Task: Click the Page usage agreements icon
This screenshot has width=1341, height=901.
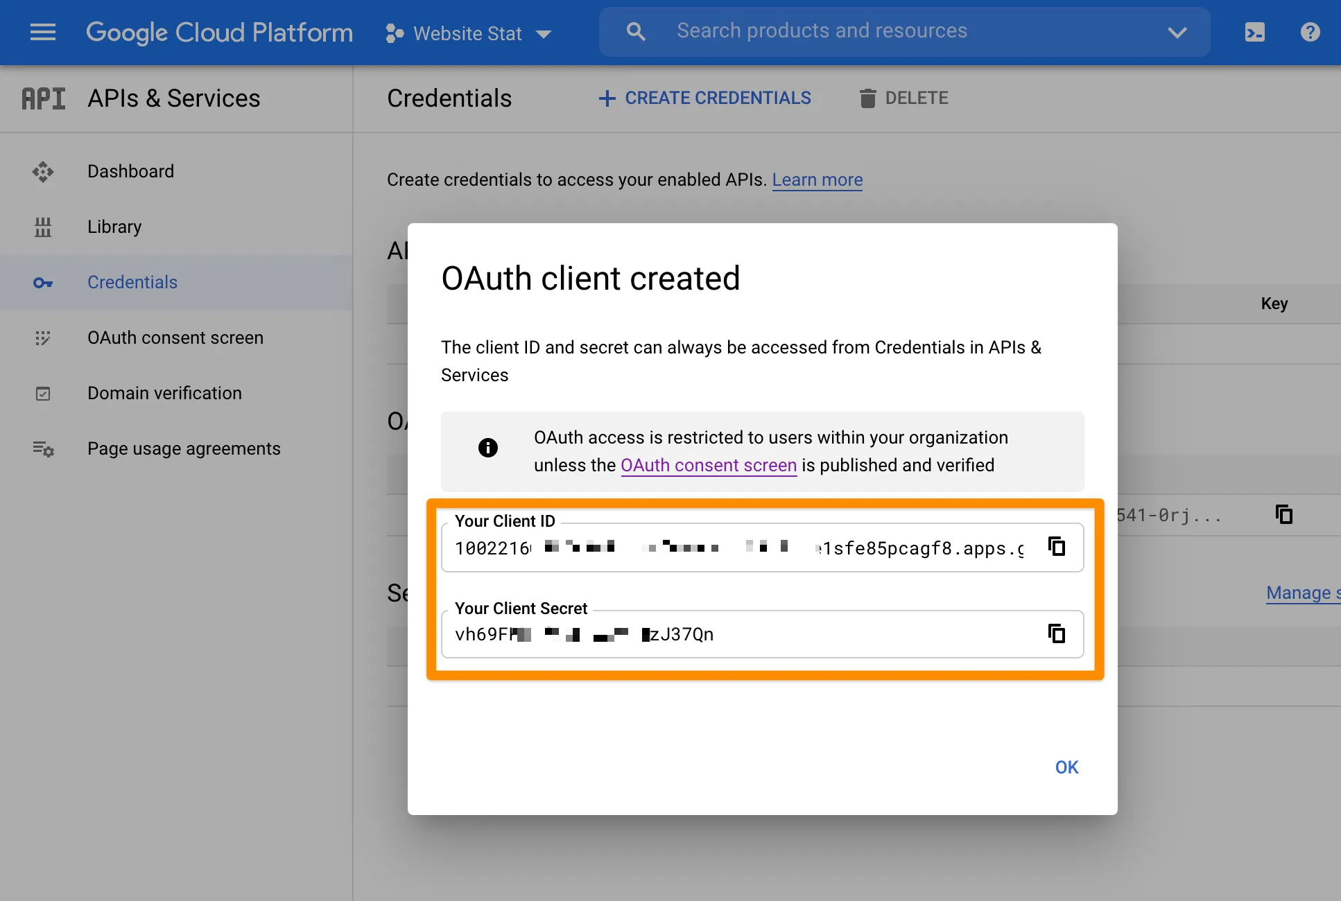Action: point(43,449)
